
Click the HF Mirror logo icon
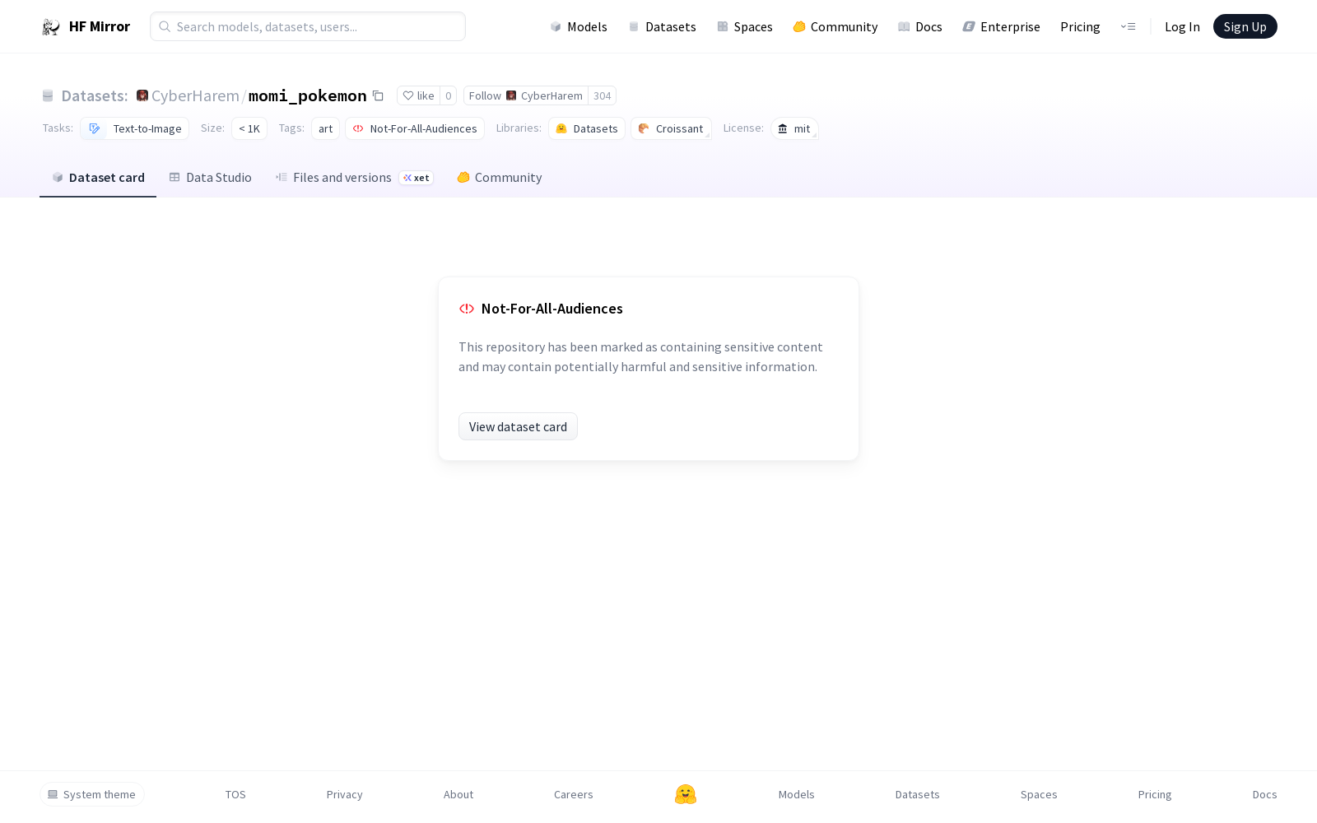51,26
